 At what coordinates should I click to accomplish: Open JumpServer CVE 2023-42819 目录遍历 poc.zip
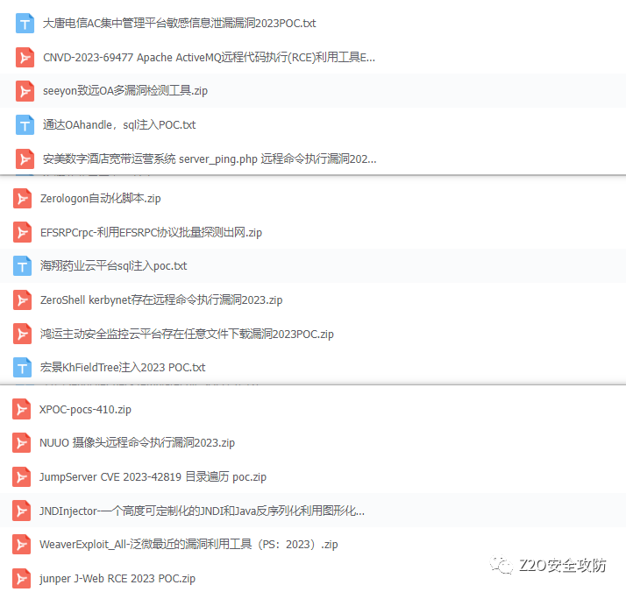coord(153,476)
